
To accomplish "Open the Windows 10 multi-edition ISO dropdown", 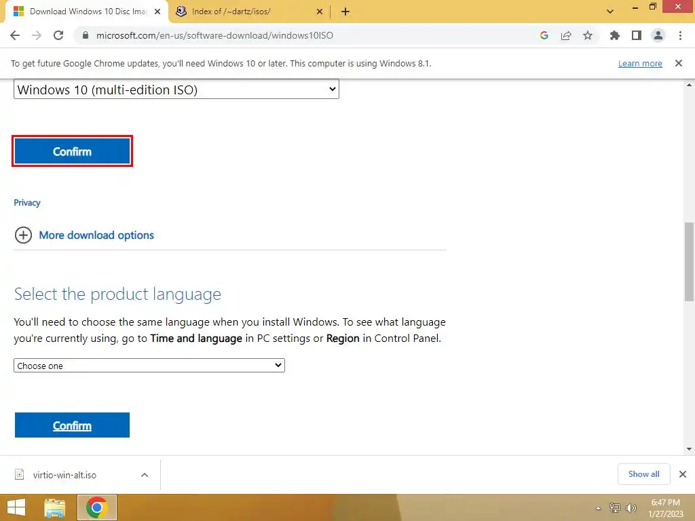I will [x=176, y=89].
